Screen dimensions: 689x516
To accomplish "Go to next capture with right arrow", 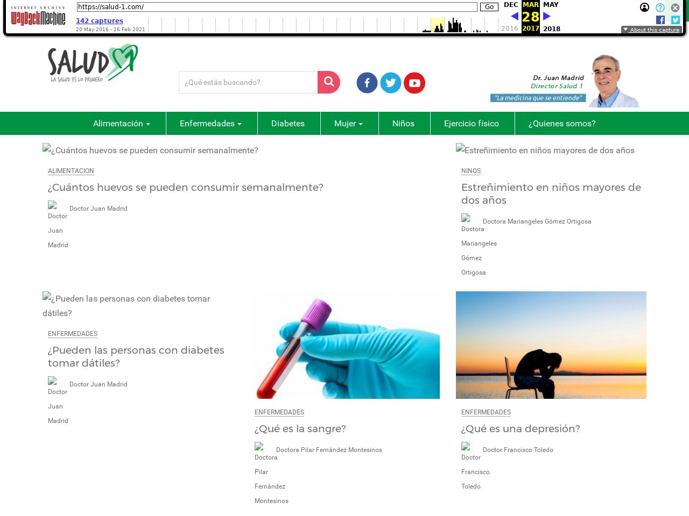I will point(547,16).
